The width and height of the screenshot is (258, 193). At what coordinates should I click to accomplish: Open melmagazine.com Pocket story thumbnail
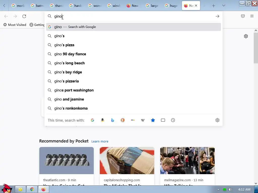pos(187,161)
